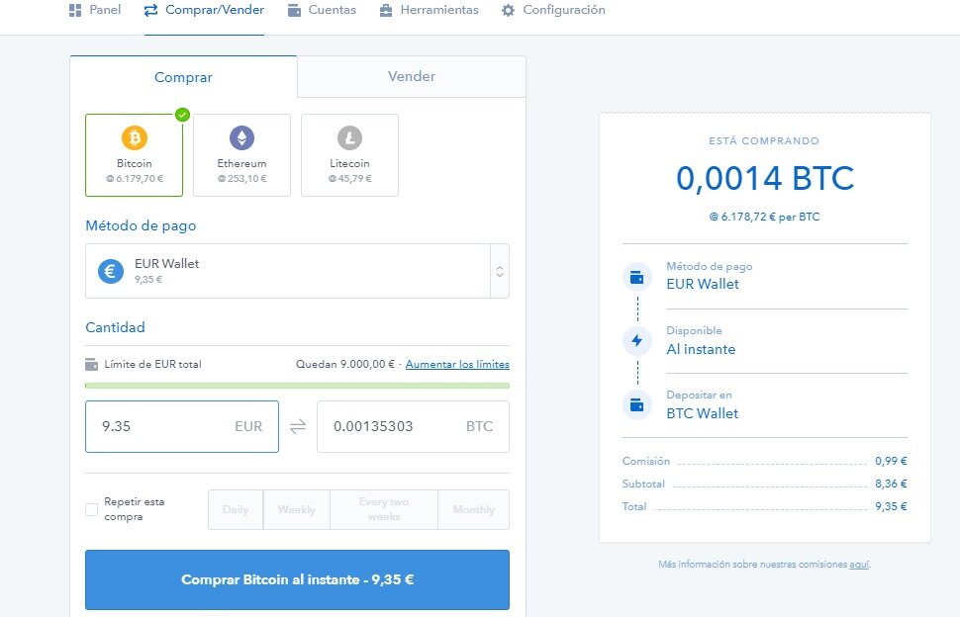The height and width of the screenshot is (617, 960).
Task: Open the Aumentar los límites link
Action: (457, 364)
